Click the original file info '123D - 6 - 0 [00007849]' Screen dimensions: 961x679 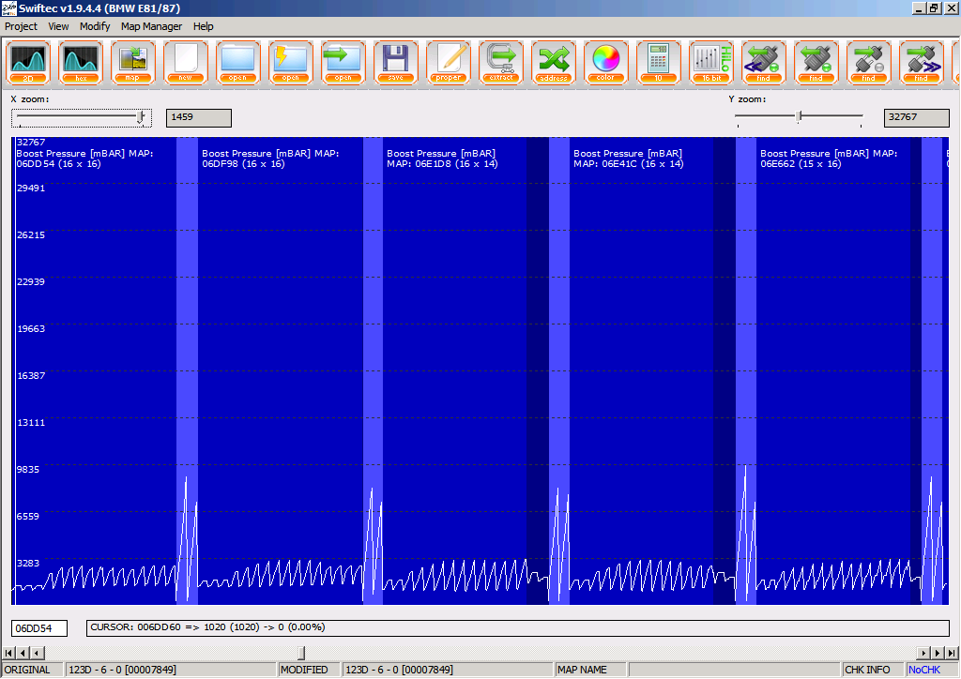pyautogui.click(x=171, y=670)
